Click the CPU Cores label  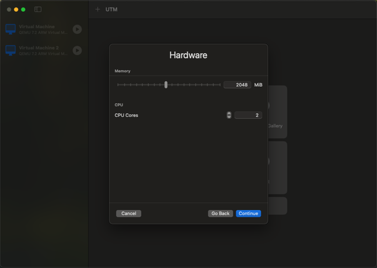(x=126, y=116)
